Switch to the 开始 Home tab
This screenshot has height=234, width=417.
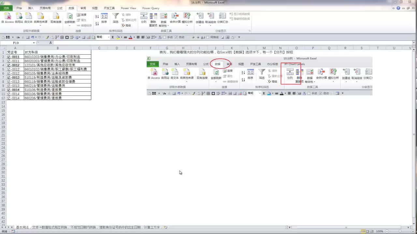tap(19, 8)
